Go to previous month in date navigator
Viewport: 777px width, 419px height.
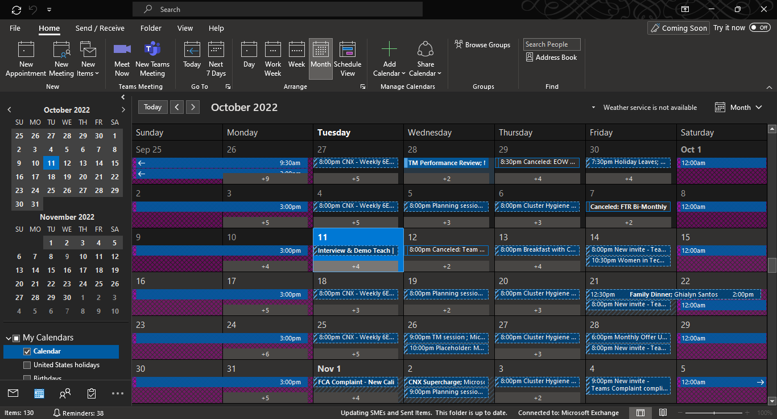(x=9, y=110)
